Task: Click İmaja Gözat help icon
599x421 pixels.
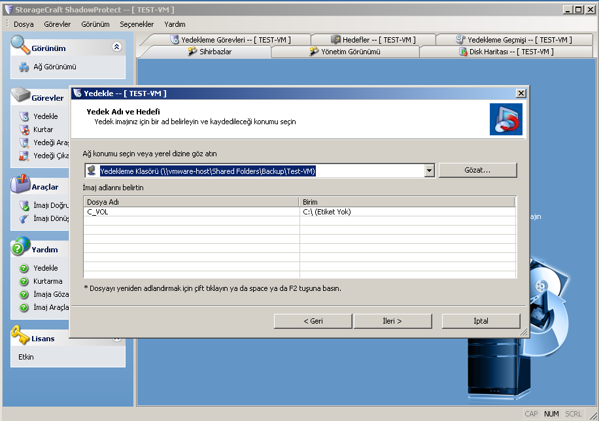Action: (x=24, y=294)
